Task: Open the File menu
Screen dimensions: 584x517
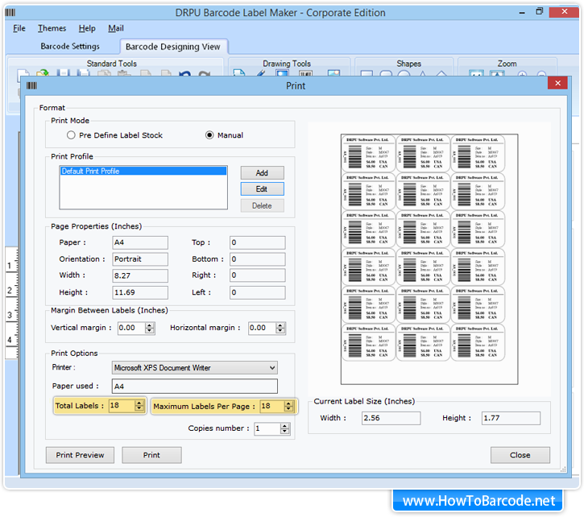Action: tap(19, 28)
